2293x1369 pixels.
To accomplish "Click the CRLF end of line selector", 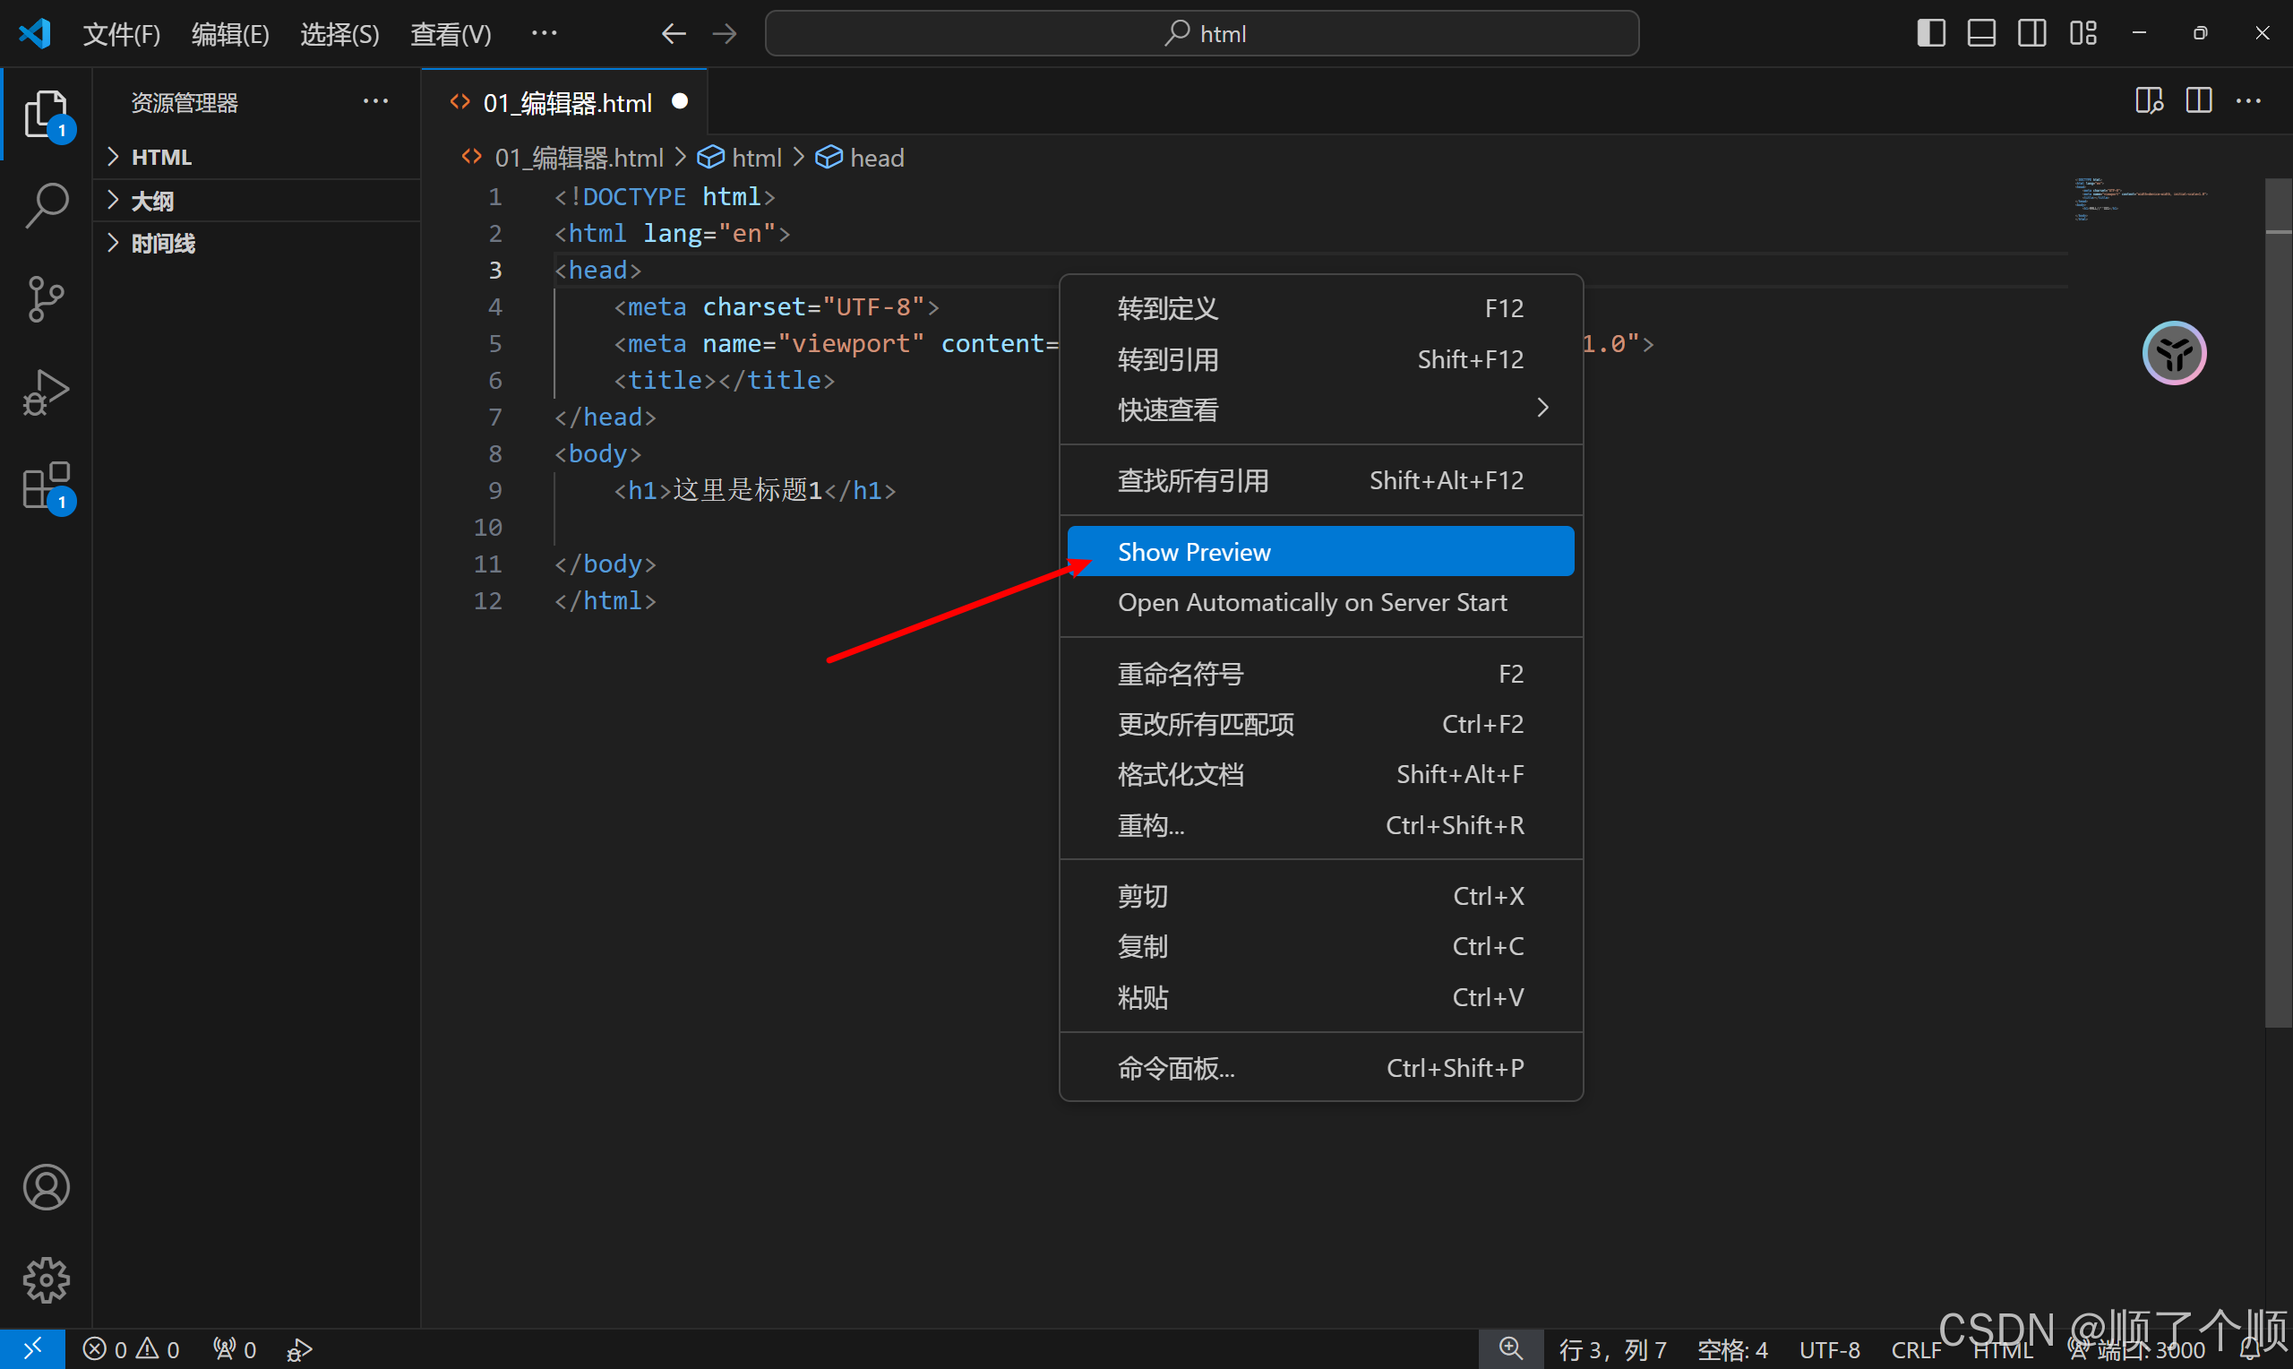I will 1916,1349.
